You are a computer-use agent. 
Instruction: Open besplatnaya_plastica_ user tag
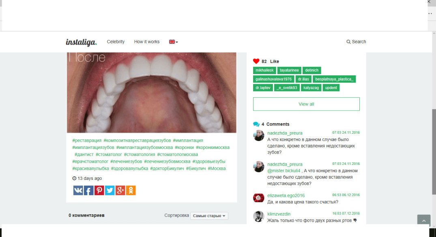coord(334,79)
